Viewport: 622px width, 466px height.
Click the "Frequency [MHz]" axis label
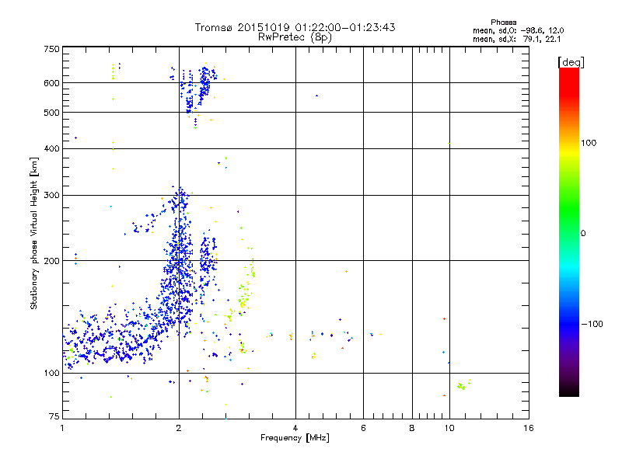(295, 438)
